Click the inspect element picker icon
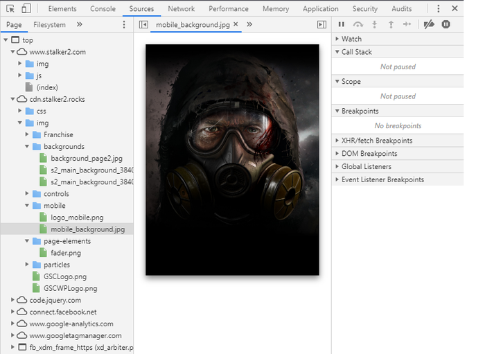 point(10,9)
